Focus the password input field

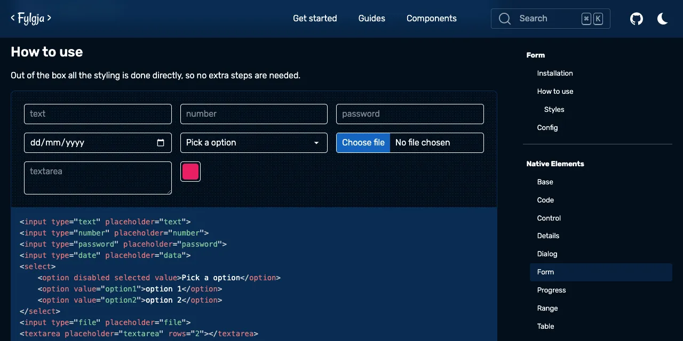[x=409, y=113]
